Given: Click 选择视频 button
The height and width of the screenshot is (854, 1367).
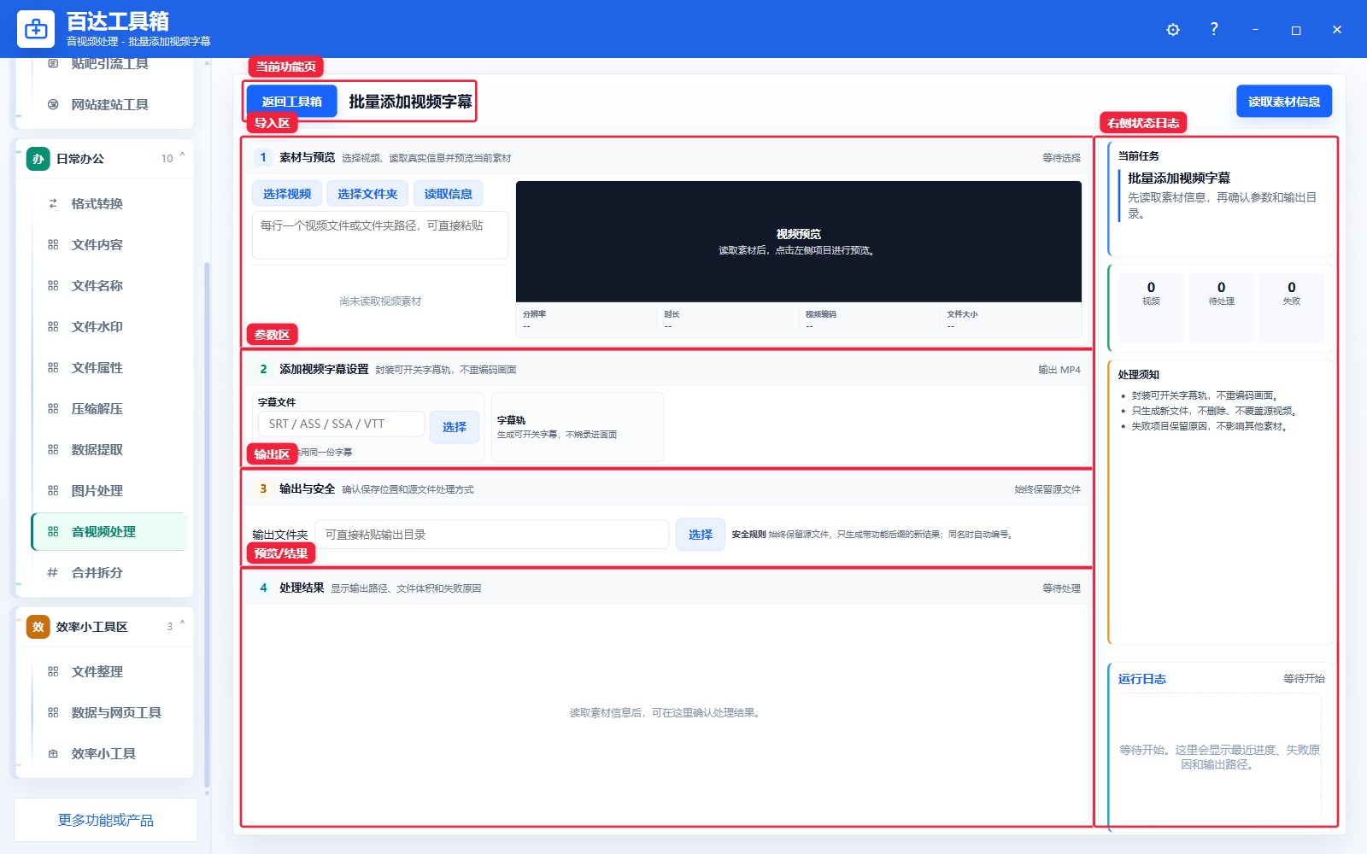Looking at the screenshot, I should (287, 194).
